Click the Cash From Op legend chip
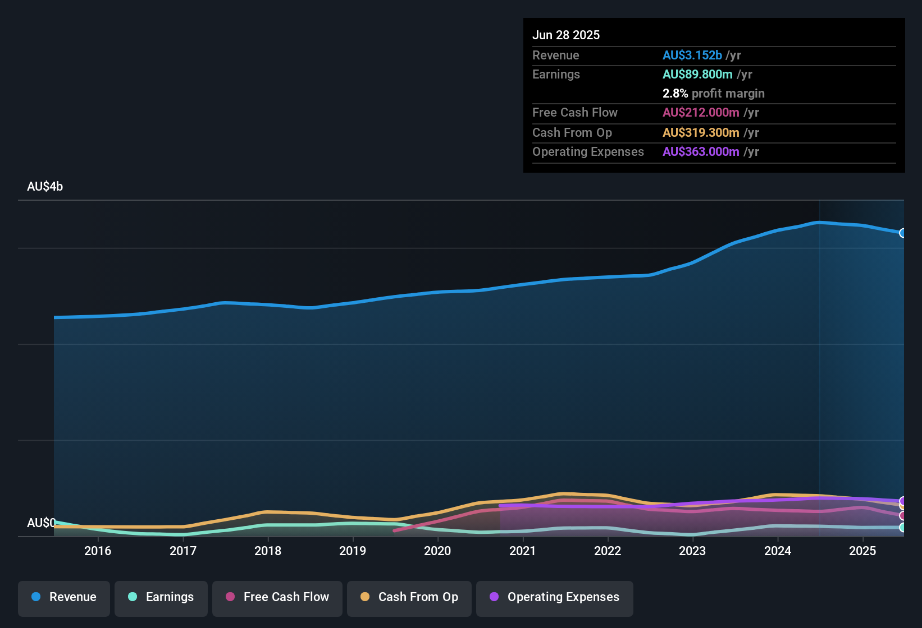 point(409,598)
